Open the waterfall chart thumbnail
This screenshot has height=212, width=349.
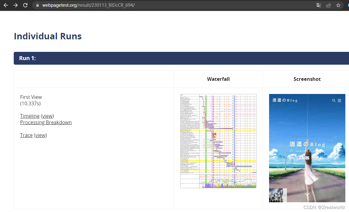point(218,141)
